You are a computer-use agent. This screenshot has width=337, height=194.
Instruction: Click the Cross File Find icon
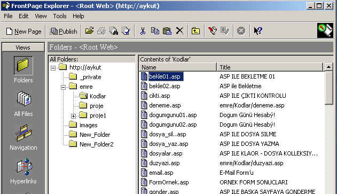[114, 31]
